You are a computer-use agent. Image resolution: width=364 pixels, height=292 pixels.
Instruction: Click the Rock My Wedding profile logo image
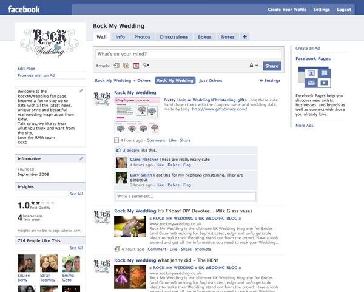(x=50, y=43)
